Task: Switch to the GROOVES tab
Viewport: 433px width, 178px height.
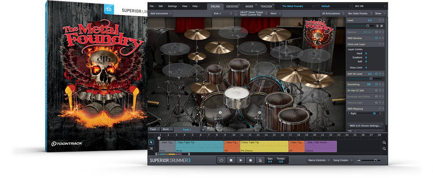Action: pos(232,6)
